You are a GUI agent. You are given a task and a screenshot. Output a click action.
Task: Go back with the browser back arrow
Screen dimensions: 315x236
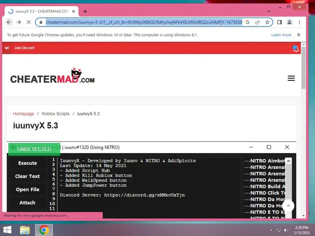[9, 22]
